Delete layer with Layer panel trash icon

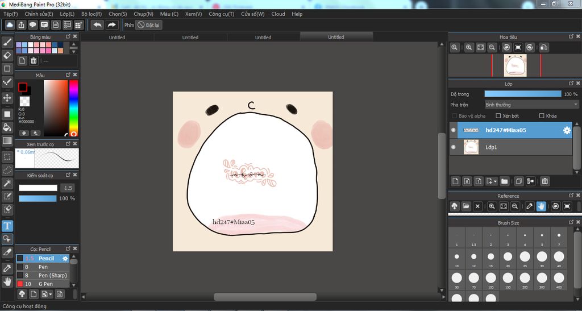click(545, 181)
